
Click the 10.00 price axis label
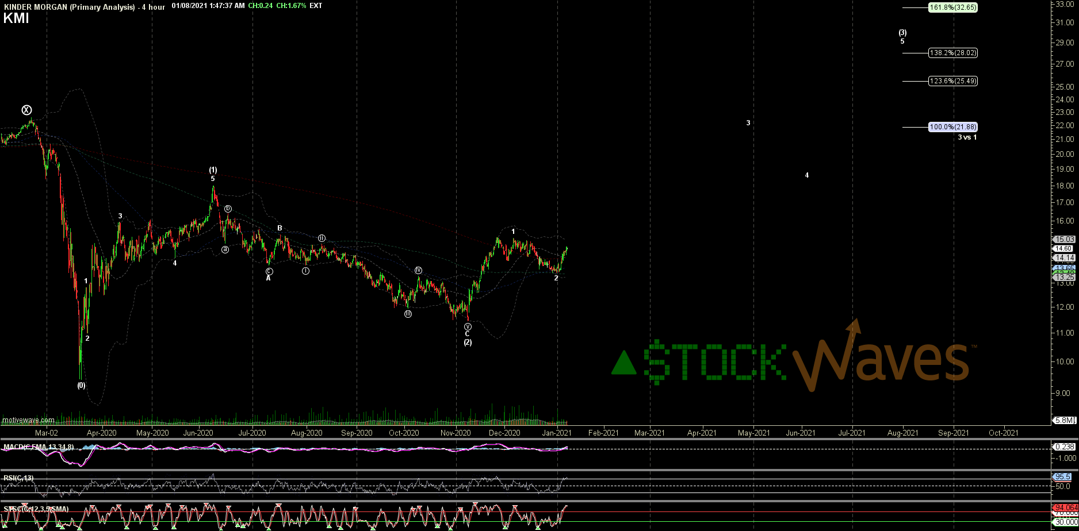tap(1065, 362)
